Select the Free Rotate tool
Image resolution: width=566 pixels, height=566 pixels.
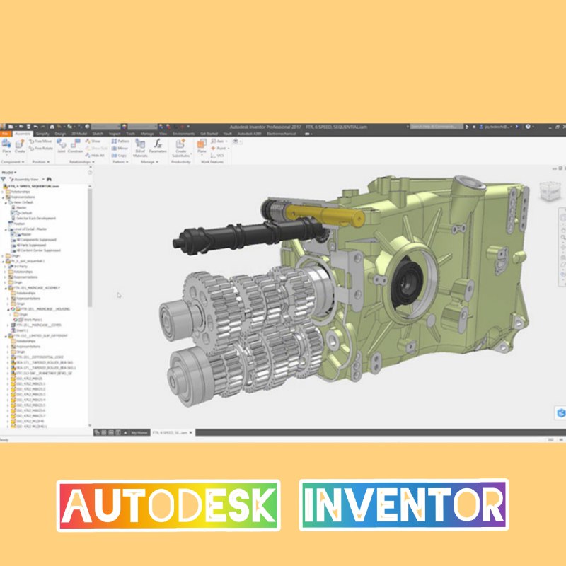41,149
